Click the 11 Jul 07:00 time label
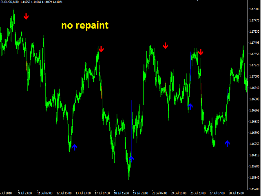 (45, 193)
